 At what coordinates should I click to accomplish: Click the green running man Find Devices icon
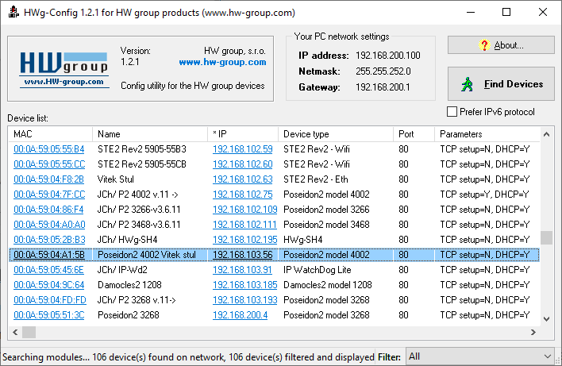[x=467, y=84]
